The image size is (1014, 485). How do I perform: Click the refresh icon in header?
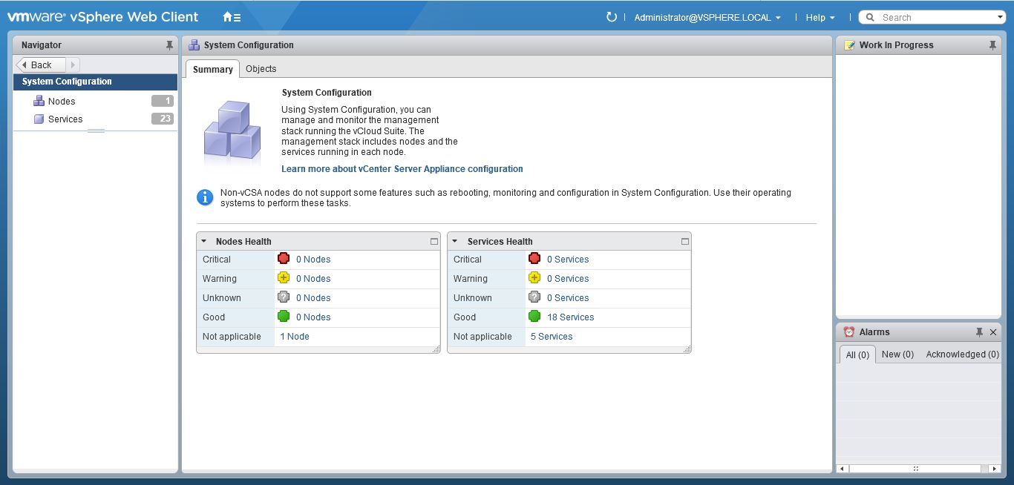(x=611, y=17)
